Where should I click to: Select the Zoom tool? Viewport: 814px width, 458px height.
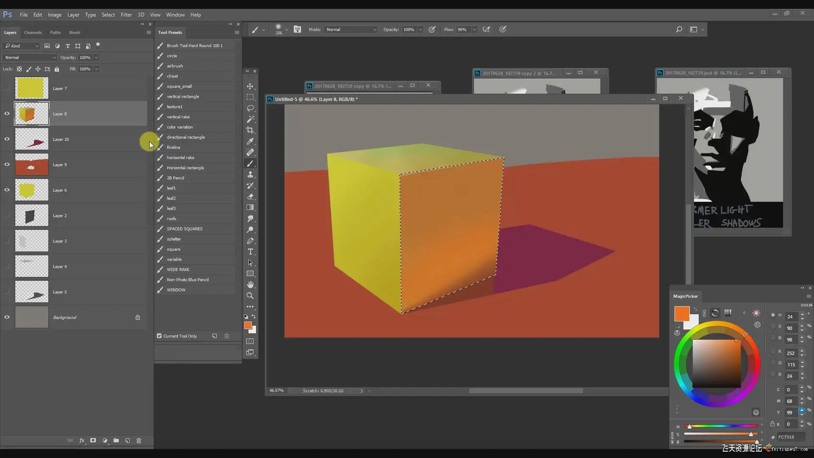pyautogui.click(x=250, y=296)
